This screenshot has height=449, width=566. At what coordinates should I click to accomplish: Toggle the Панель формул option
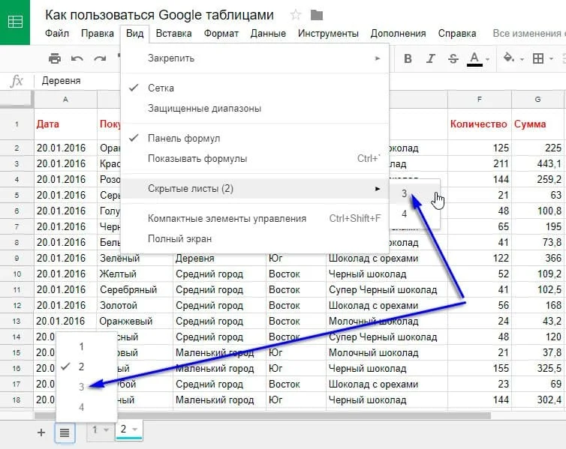tap(255, 139)
